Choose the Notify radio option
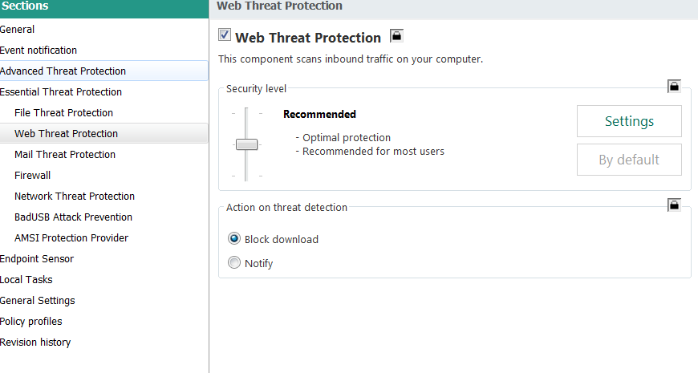Viewport: 698px width, 373px height. (x=234, y=263)
